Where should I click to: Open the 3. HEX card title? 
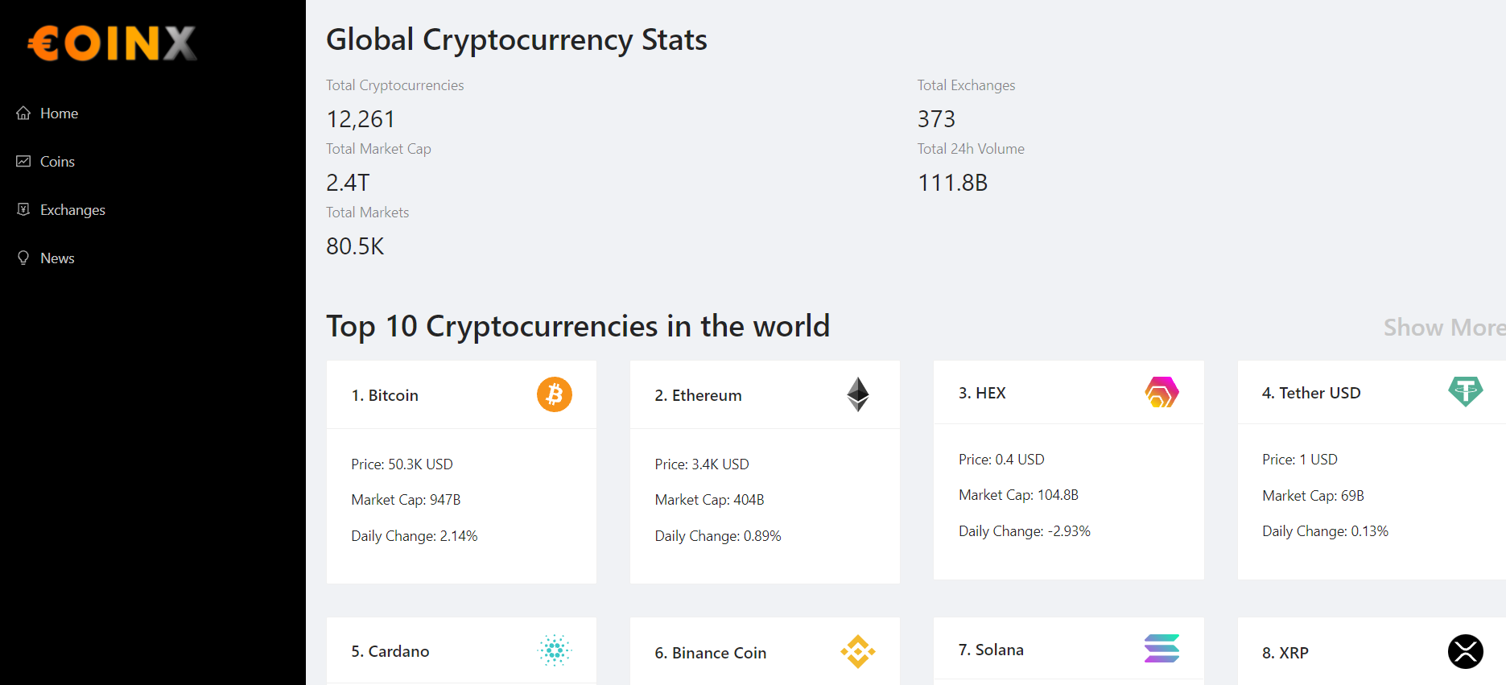(x=982, y=393)
